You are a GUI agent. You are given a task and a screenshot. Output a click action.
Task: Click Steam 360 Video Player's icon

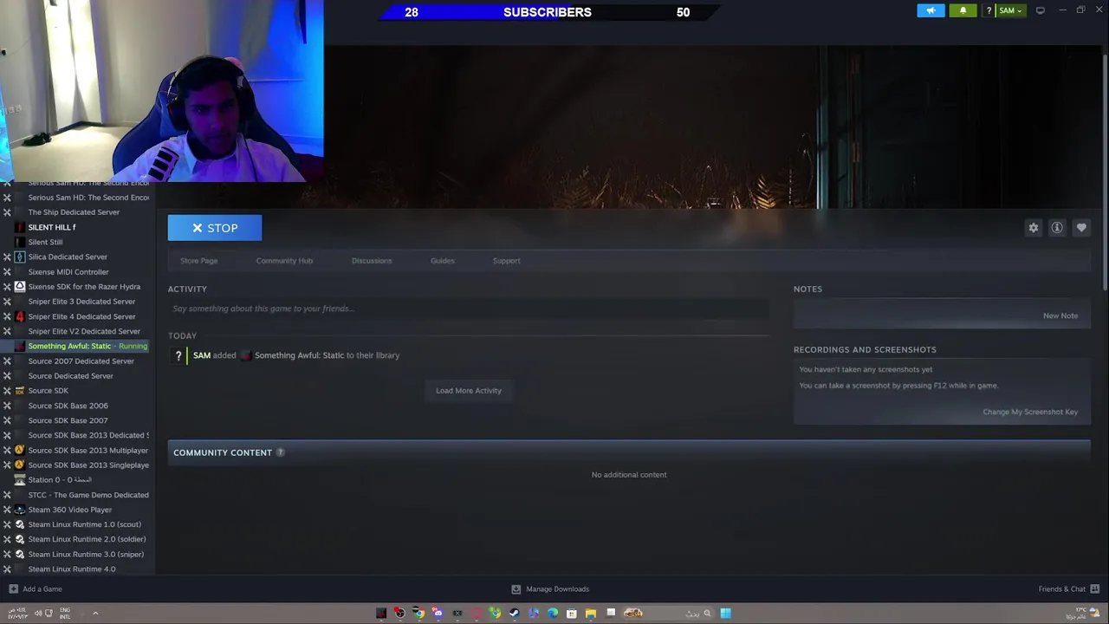(x=20, y=510)
